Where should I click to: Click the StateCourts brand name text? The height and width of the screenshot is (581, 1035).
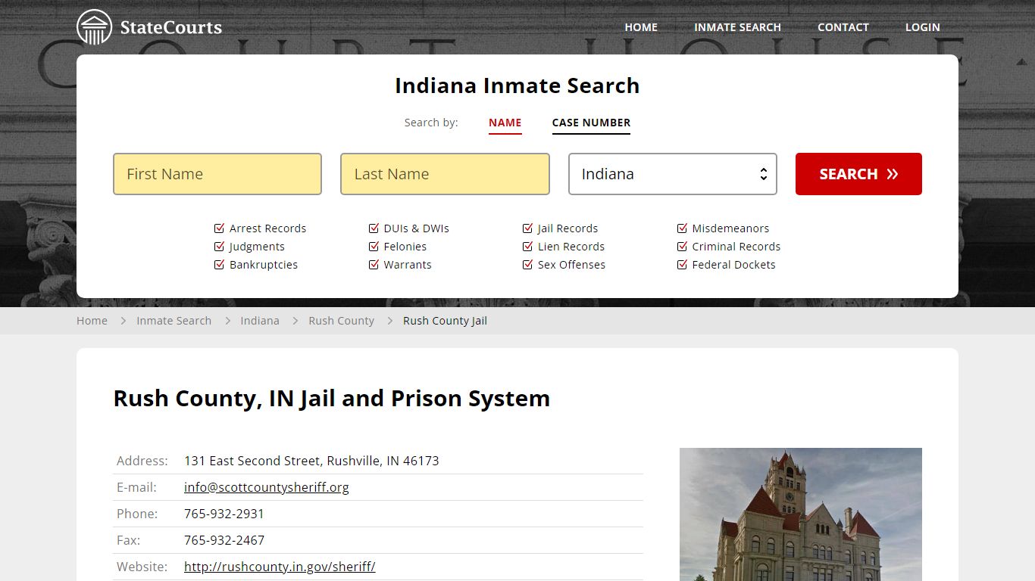171,28
